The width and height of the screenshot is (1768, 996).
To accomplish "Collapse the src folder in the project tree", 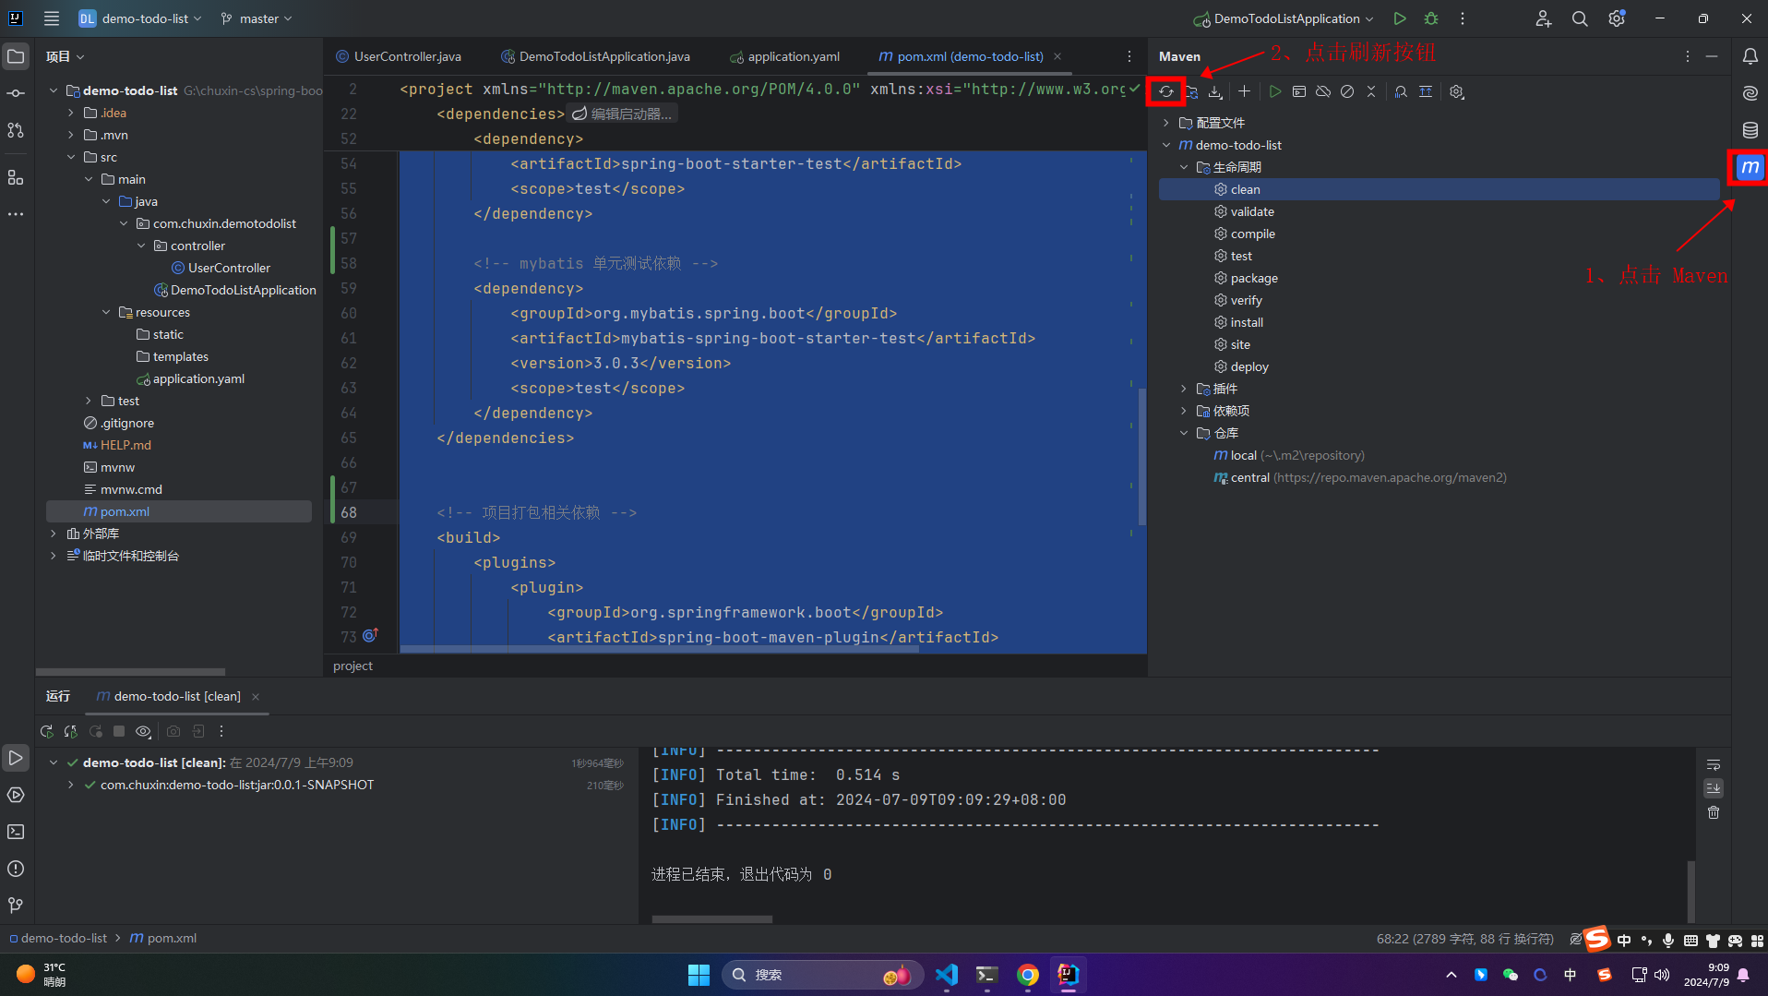I will pos(71,157).
